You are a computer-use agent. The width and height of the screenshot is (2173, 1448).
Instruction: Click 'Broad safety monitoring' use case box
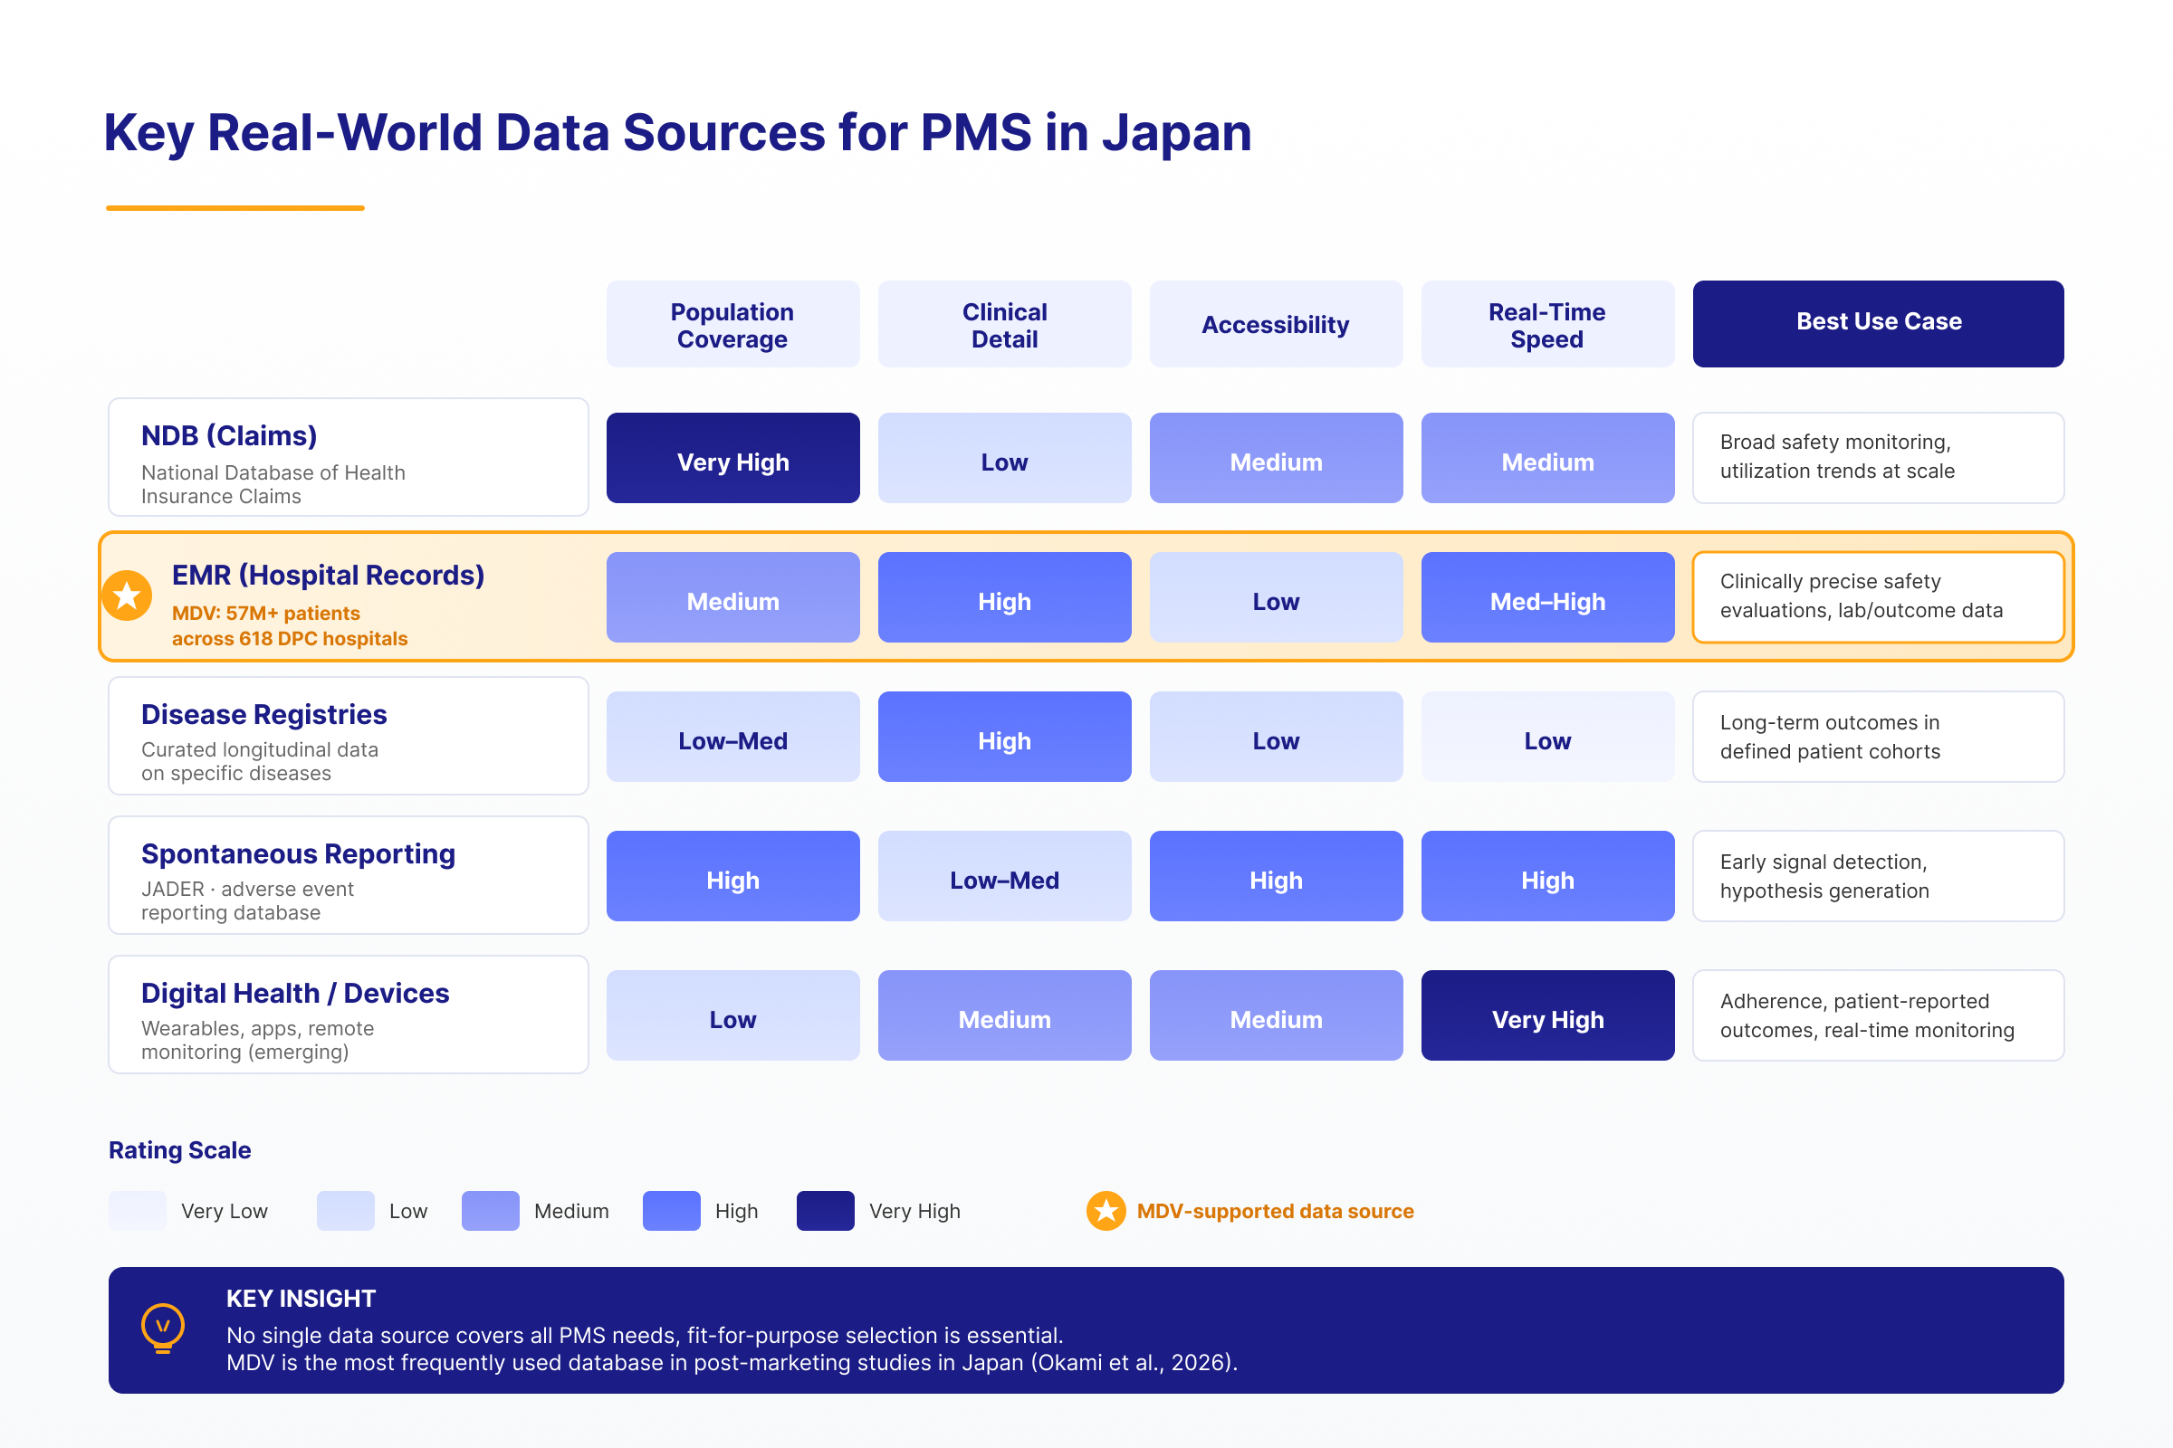pyautogui.click(x=1878, y=458)
